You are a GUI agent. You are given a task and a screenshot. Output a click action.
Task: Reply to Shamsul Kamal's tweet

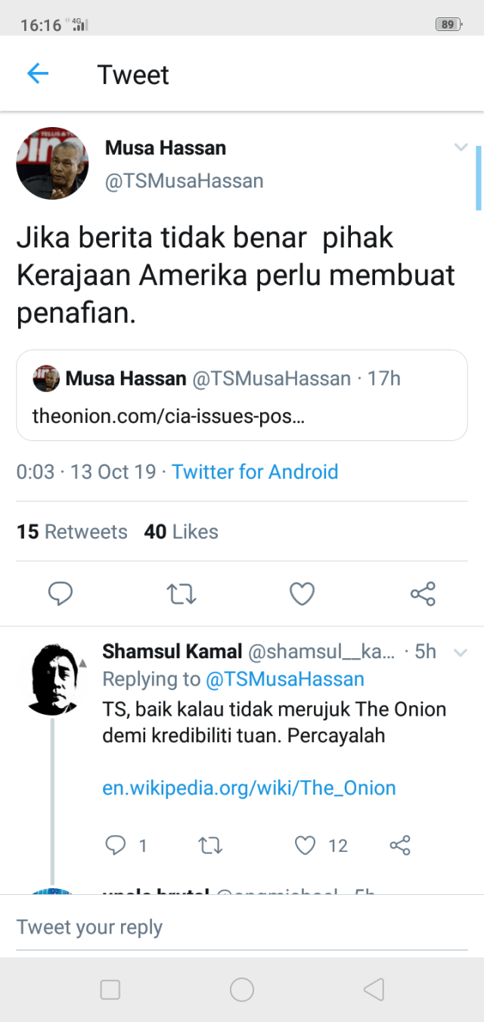click(116, 845)
